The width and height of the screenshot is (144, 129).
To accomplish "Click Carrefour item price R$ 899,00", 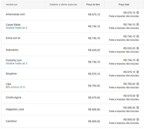I will coord(94,122).
